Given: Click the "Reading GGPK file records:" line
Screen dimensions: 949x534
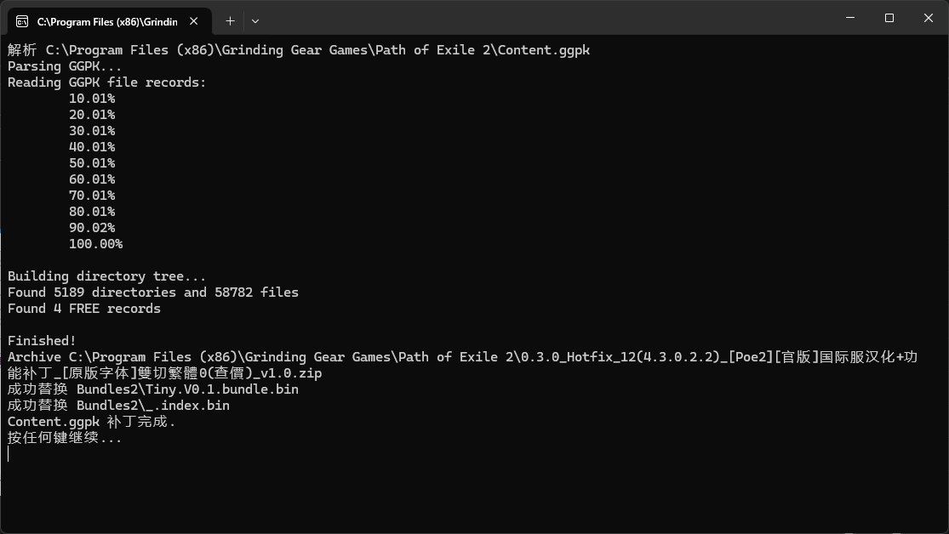Looking at the screenshot, I should point(106,82).
